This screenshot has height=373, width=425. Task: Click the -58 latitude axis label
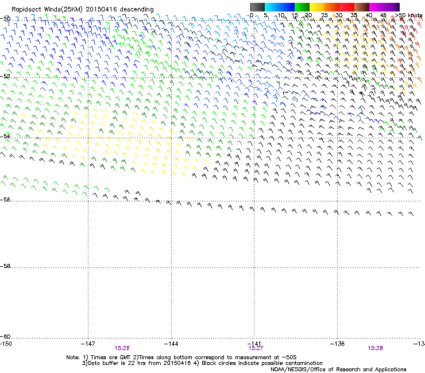5,266
